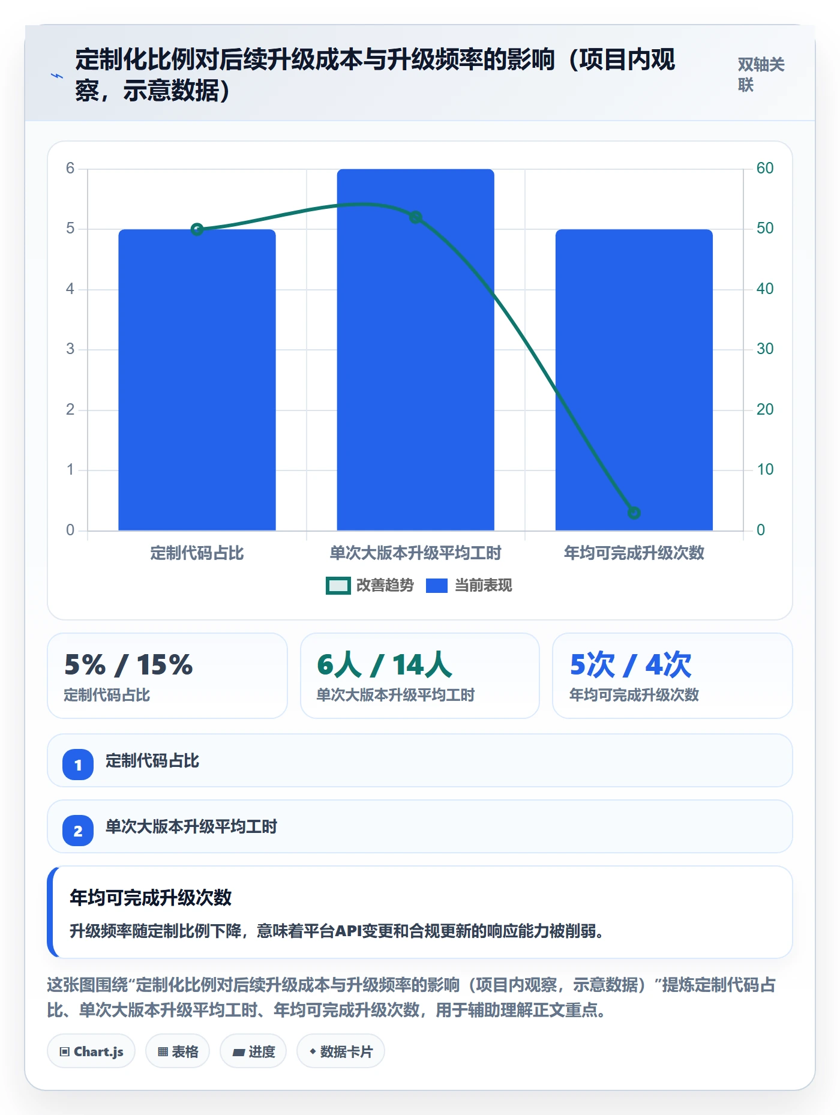Click the 5次 / 4次 stat value
The image size is (840, 1115).
tap(631, 665)
